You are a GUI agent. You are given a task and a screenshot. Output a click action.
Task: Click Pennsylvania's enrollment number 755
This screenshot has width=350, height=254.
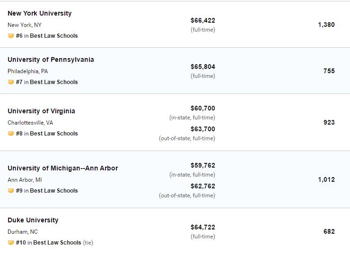pos(329,71)
